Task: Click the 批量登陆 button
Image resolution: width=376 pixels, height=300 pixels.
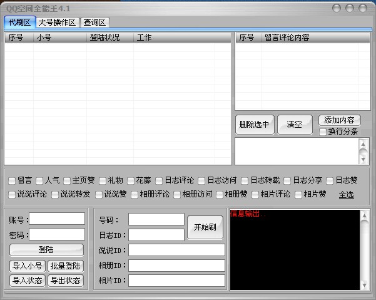Action: 66,266
